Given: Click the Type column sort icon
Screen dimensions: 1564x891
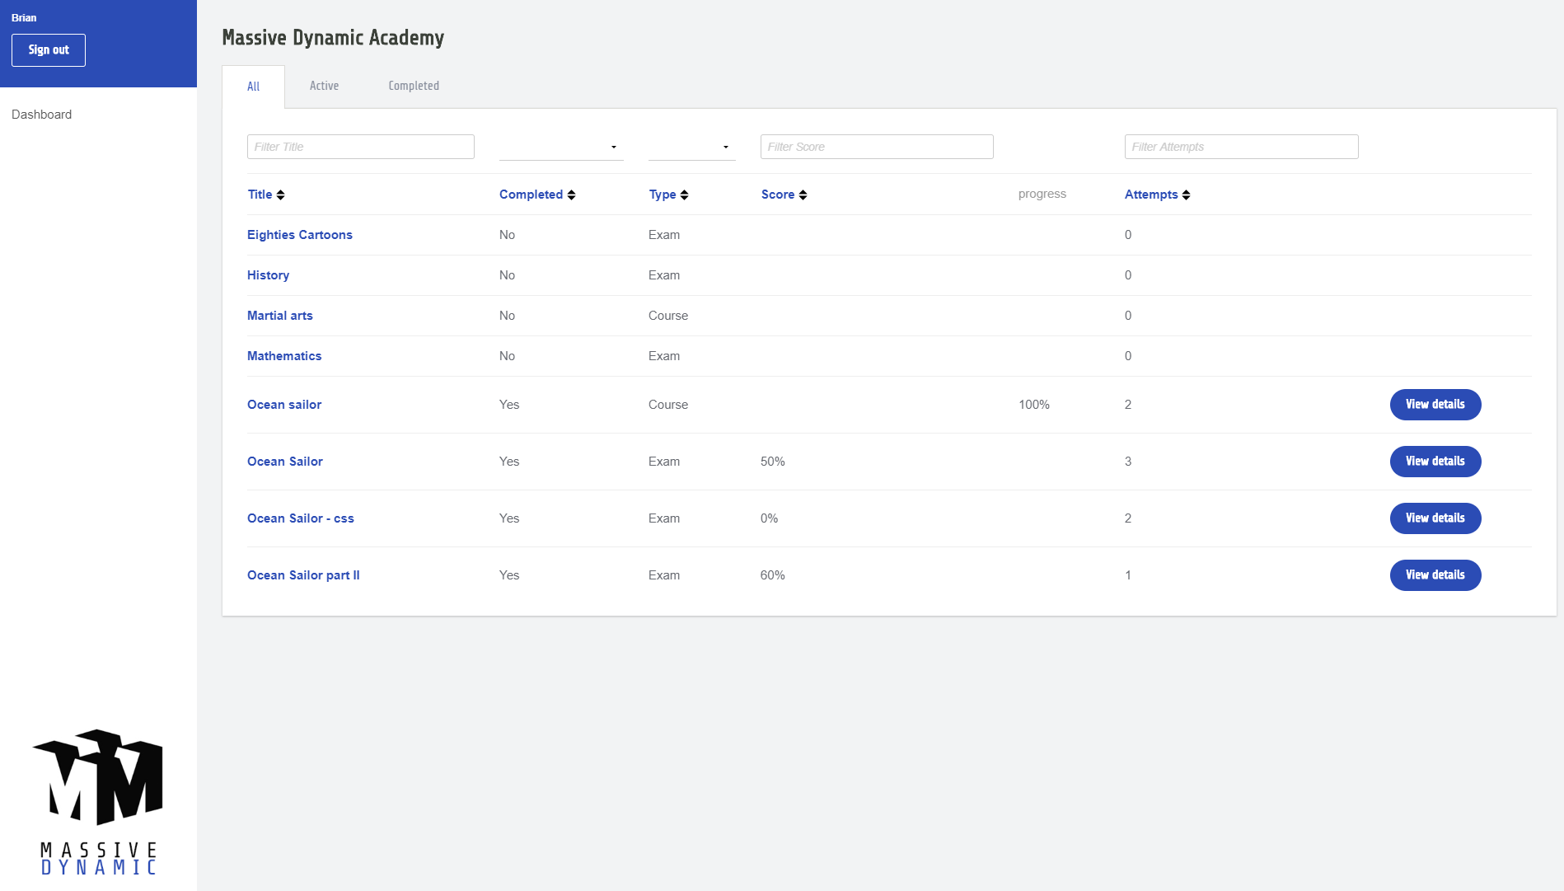Looking at the screenshot, I should pos(684,195).
